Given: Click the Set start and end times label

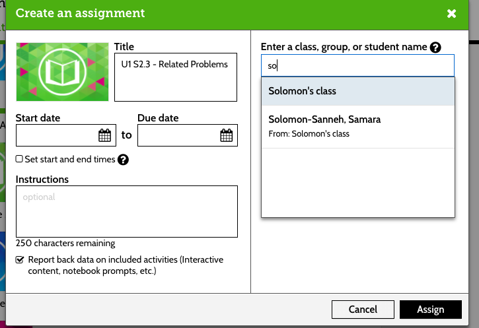Looking at the screenshot, I should [x=70, y=159].
